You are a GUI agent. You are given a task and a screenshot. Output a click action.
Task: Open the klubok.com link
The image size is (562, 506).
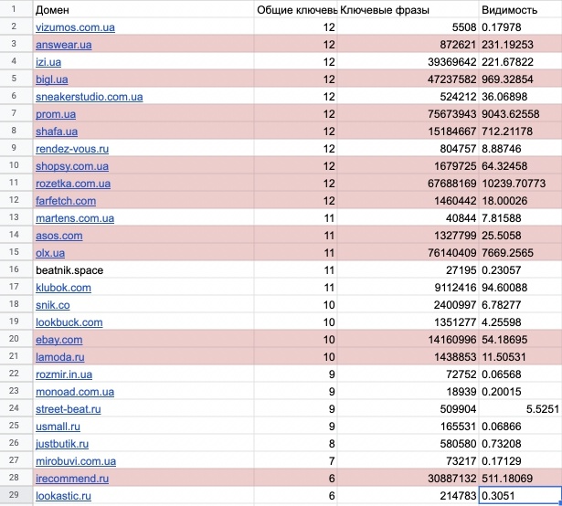pos(63,288)
